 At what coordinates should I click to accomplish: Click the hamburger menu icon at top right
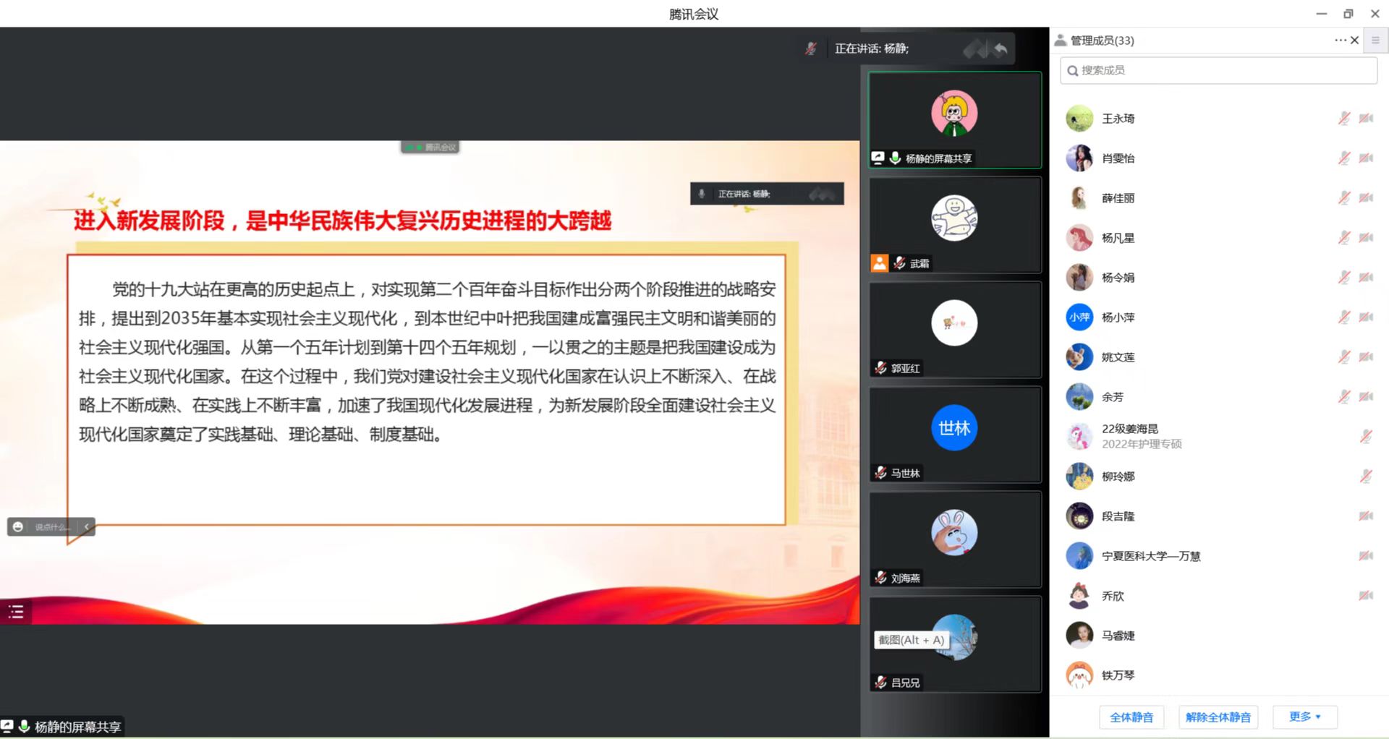point(1375,40)
